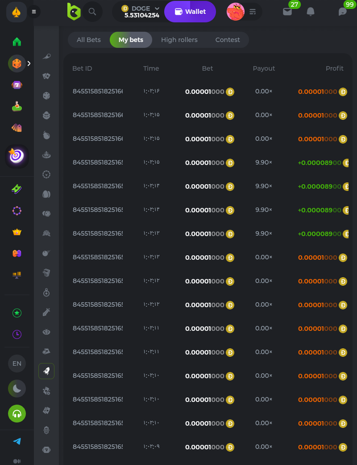Open the Telegram paper plane link
Viewport: 357px width, 465px height.
[x=17, y=441]
